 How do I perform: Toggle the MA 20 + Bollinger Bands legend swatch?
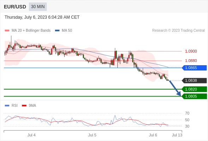click(7, 31)
